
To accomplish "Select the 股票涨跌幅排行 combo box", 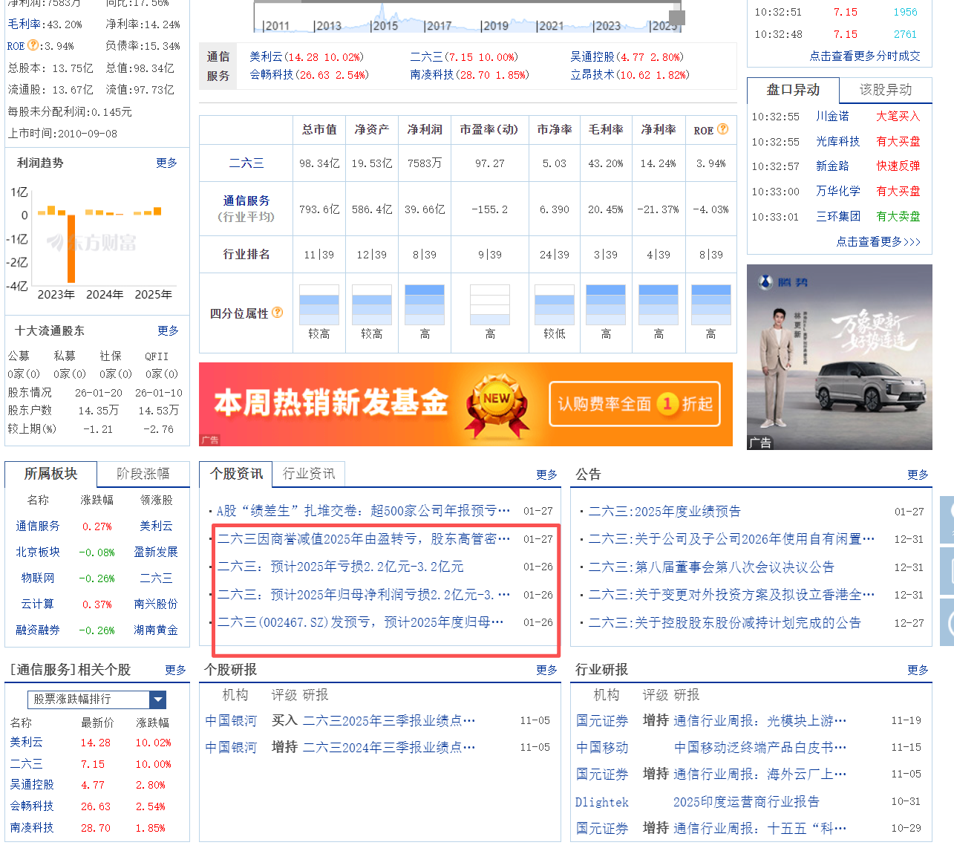I will [97, 700].
